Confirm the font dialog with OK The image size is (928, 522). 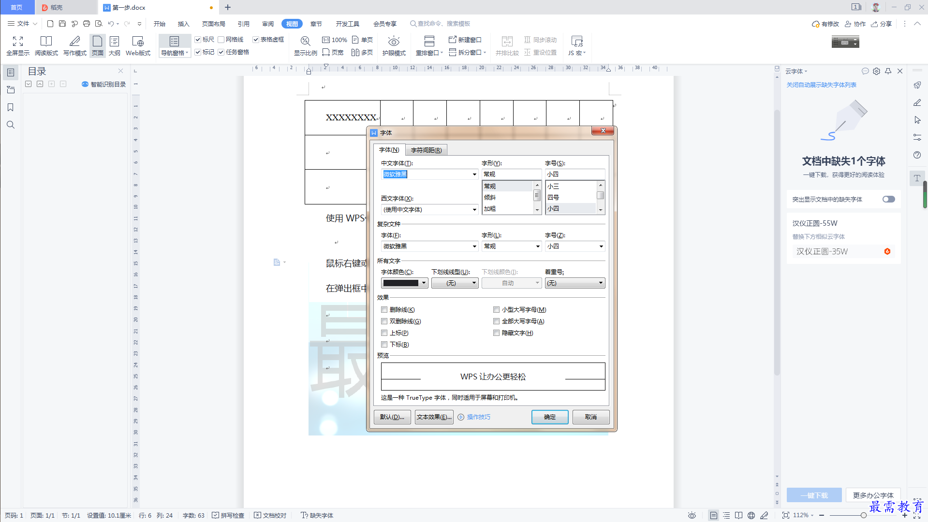tap(550, 417)
